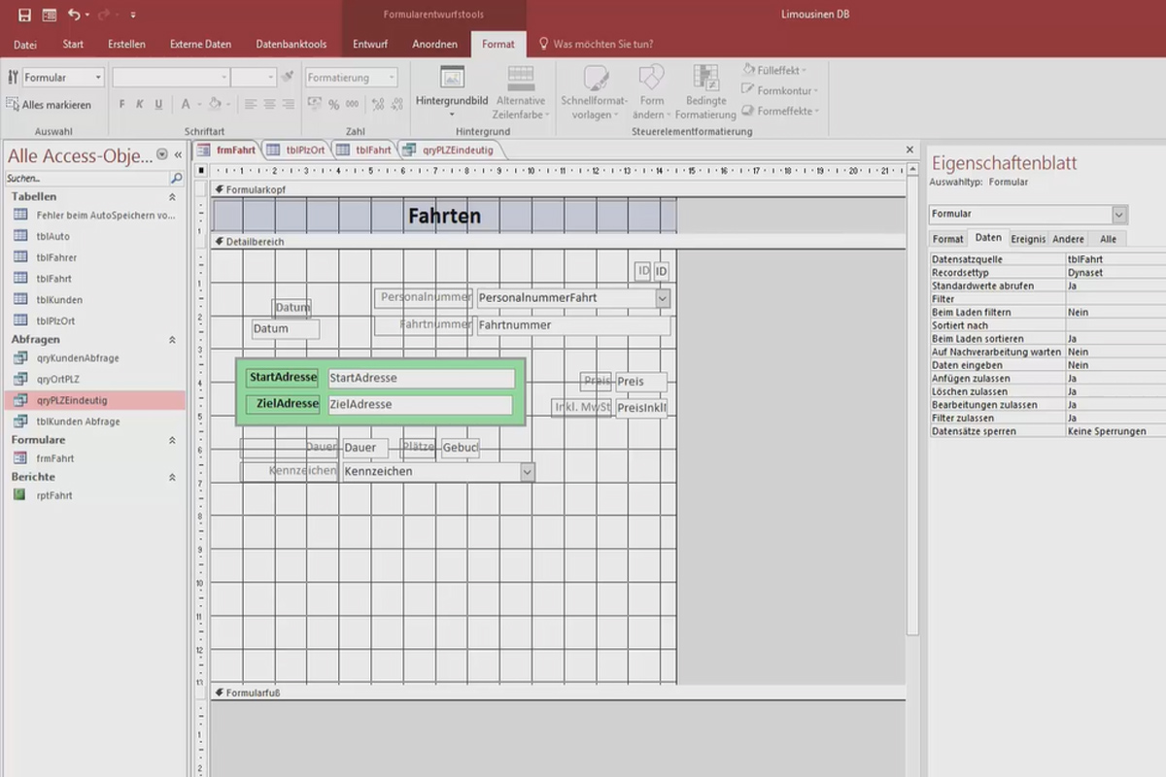
Task: Open the qryPLZEindeutig document tab
Action: [x=448, y=150]
